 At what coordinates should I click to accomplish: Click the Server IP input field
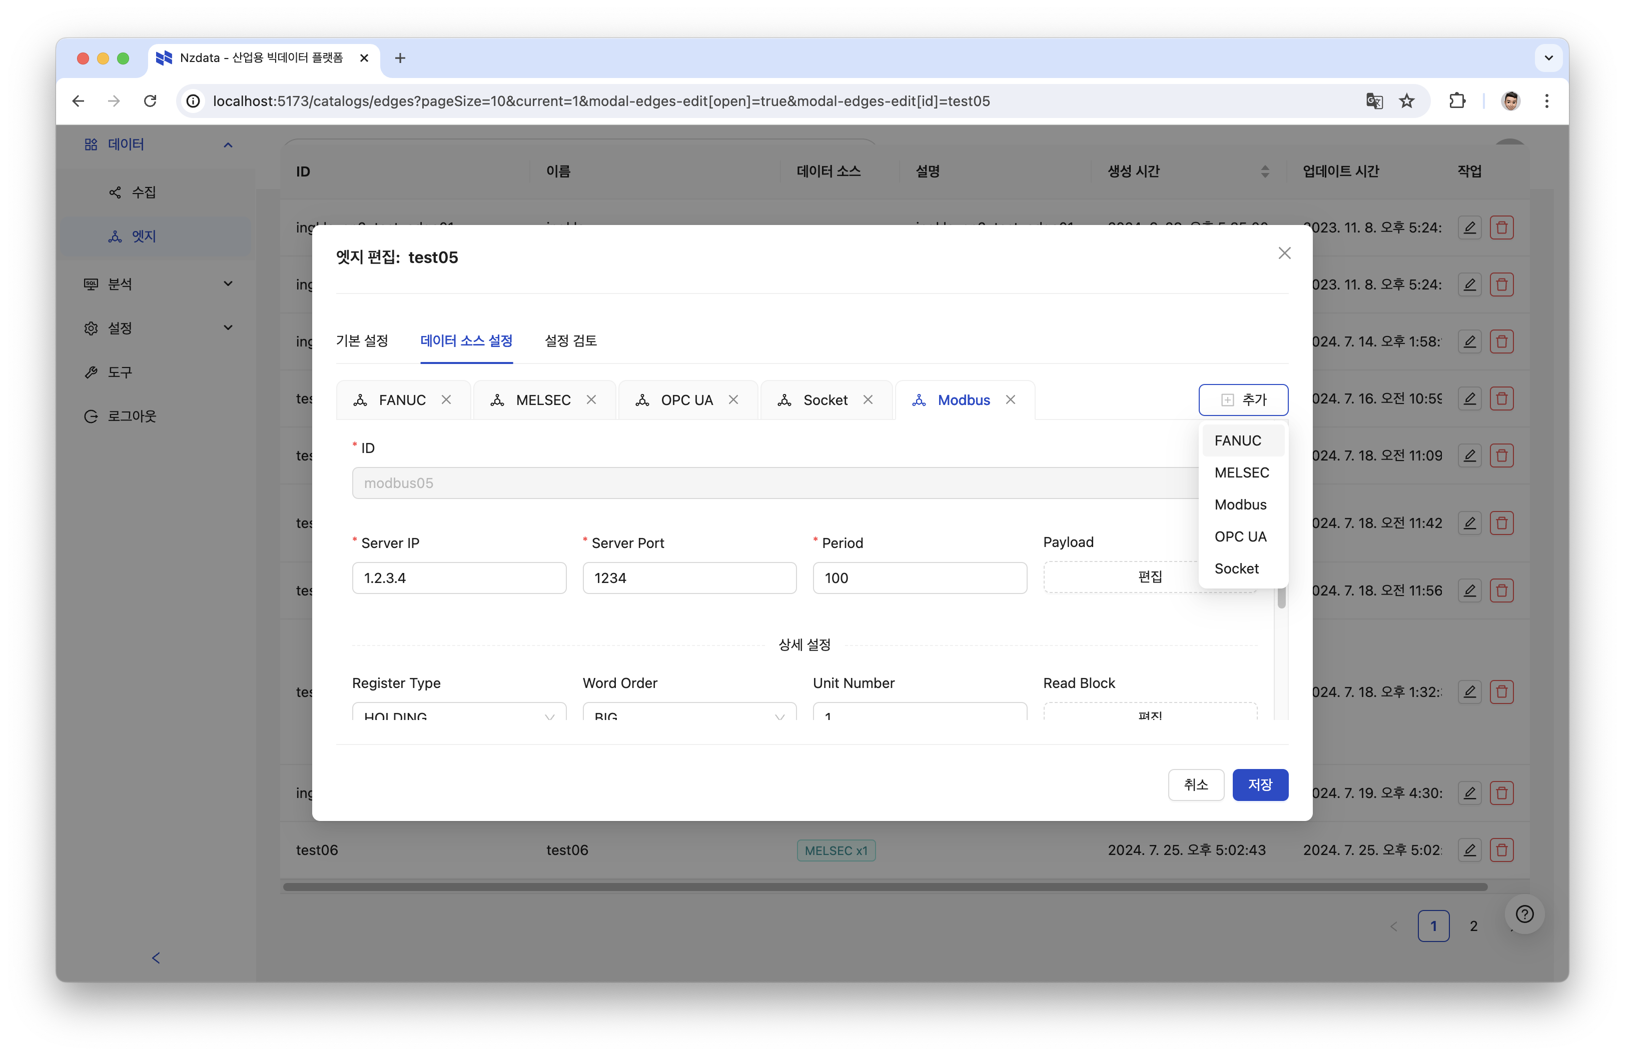459,578
